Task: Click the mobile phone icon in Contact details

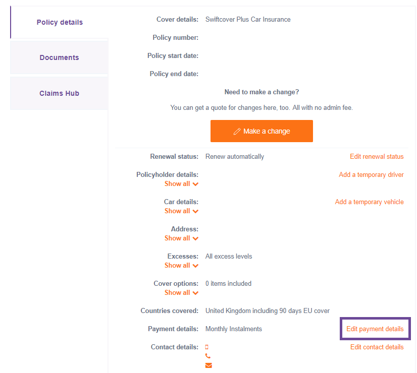Action: (x=207, y=347)
